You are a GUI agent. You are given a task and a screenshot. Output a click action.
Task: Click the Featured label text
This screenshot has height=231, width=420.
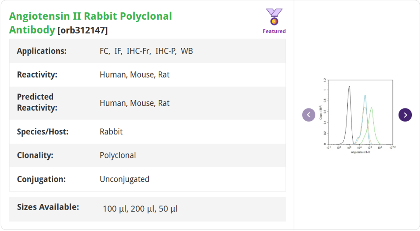coord(274,31)
